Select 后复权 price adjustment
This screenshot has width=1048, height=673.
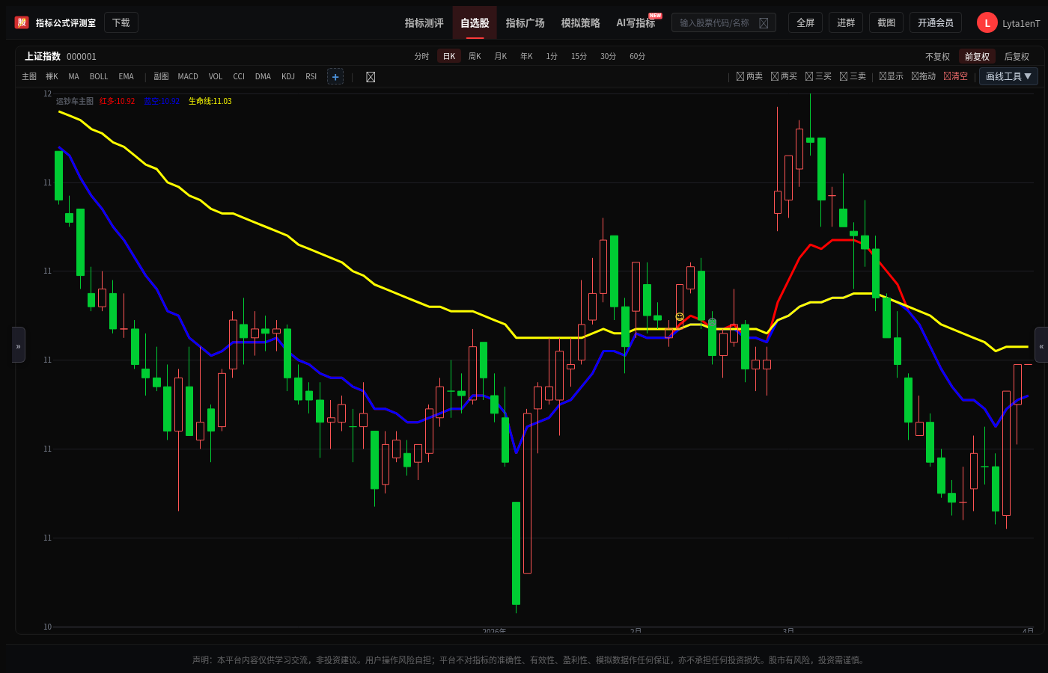[1017, 57]
